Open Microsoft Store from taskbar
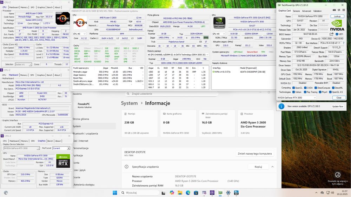The height and width of the screenshot is (197, 351). 196,192
